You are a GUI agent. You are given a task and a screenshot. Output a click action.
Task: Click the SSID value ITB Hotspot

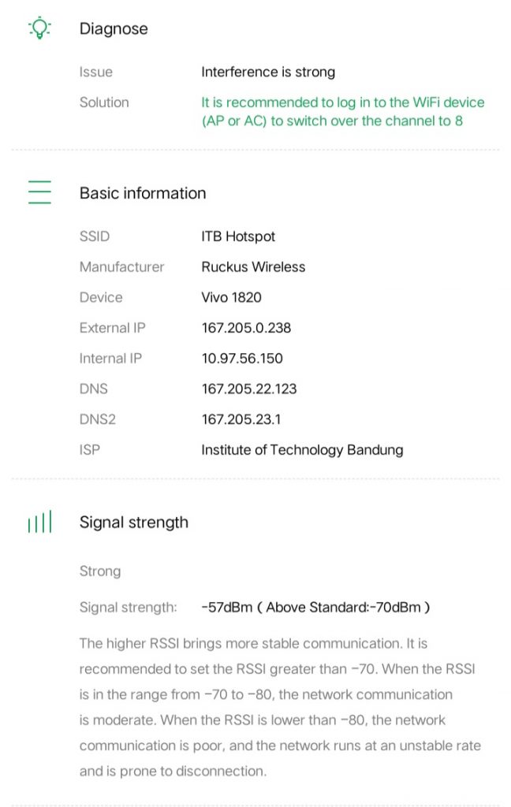[238, 236]
